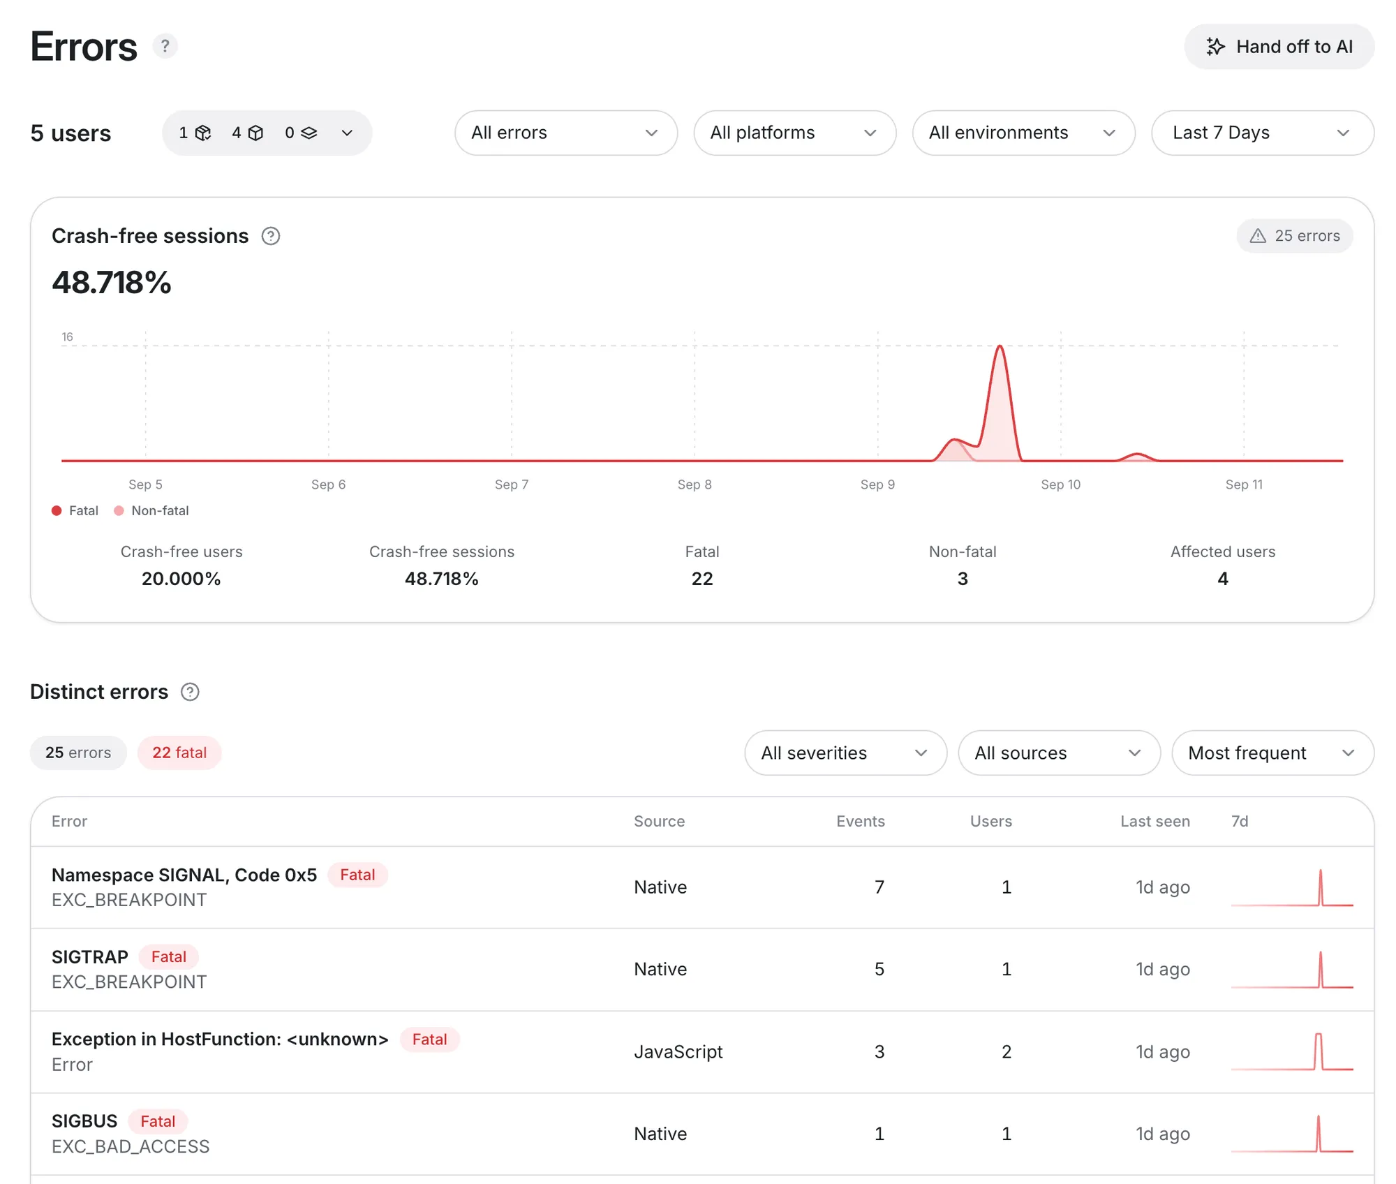This screenshot has height=1184, width=1396.
Task: Click the Last seen column header
Action: [1155, 821]
